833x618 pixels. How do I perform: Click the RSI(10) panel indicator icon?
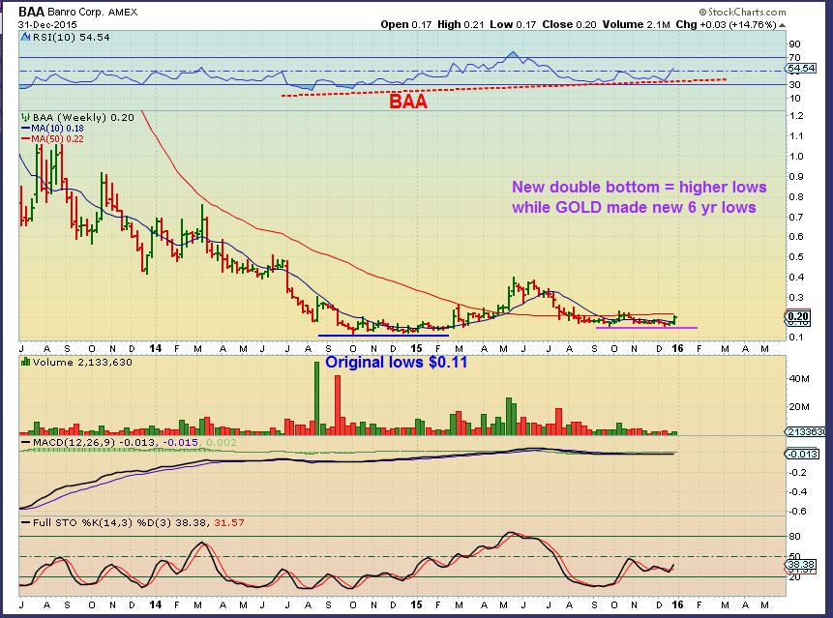tap(25, 37)
